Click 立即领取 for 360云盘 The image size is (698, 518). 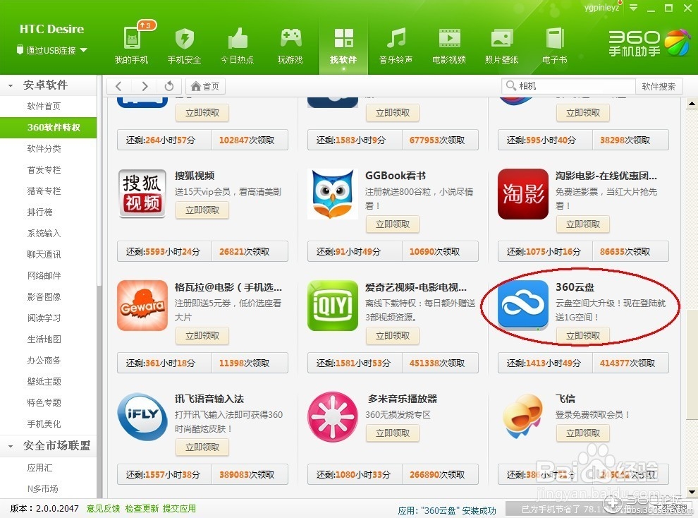point(582,335)
